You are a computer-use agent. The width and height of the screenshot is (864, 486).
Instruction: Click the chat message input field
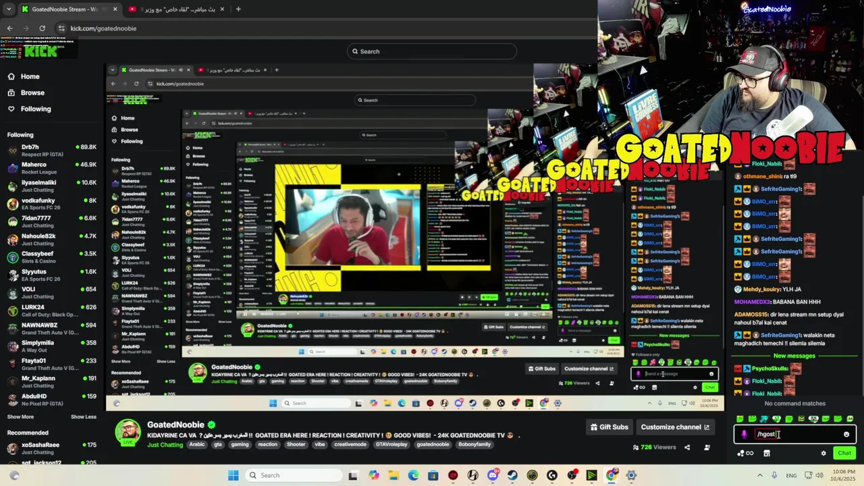pyautogui.click(x=795, y=435)
